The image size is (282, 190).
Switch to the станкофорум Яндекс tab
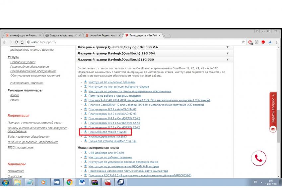22,35
